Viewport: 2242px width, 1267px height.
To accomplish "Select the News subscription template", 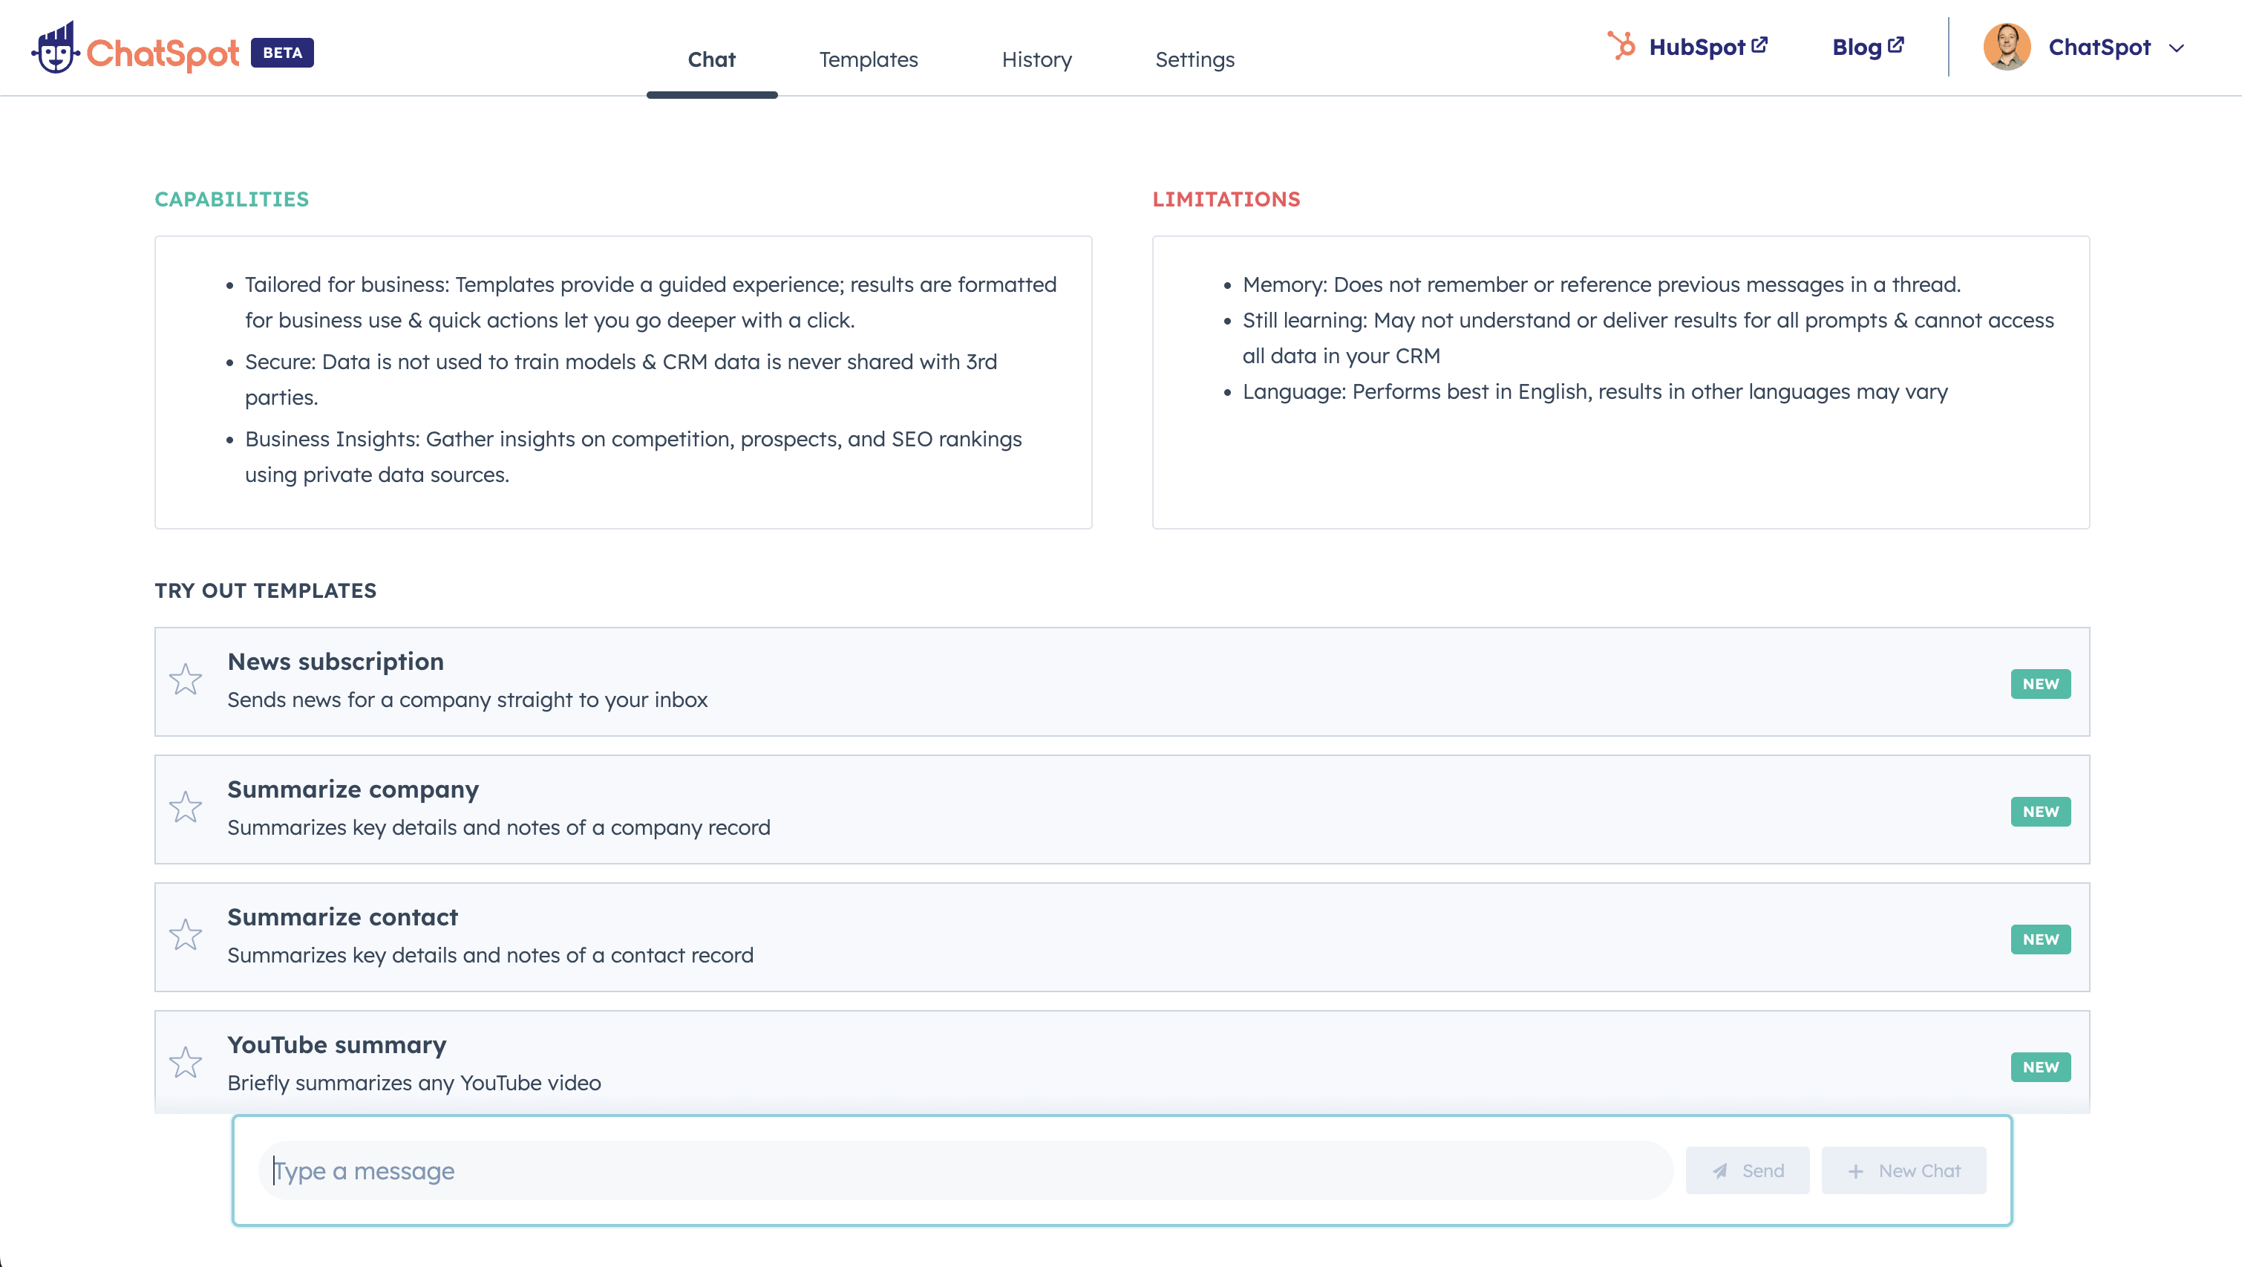I will coord(1122,678).
